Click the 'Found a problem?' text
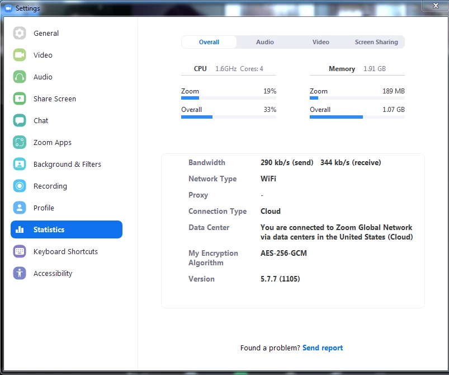This screenshot has width=449, height=375. (270, 348)
